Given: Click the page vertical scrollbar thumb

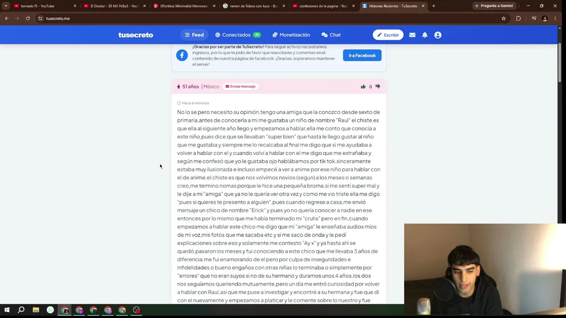Looking at the screenshot, I should pos(560,63).
